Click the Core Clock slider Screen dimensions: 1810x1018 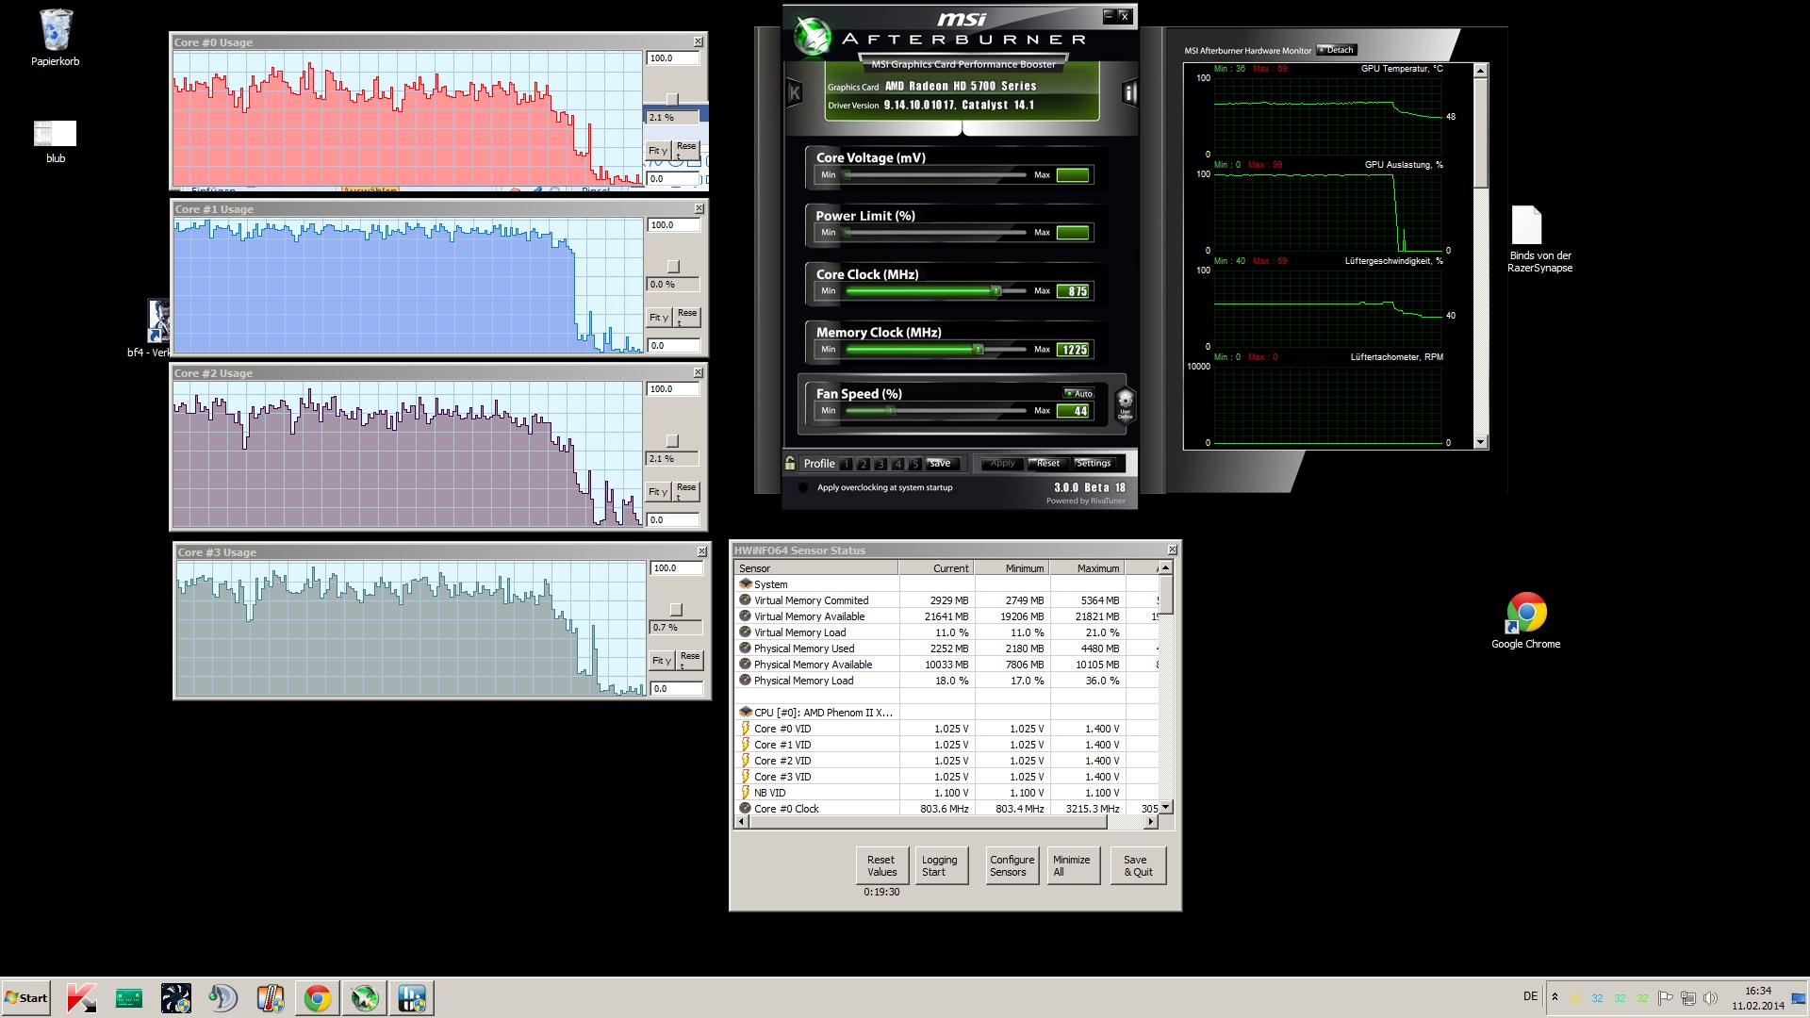tap(996, 291)
